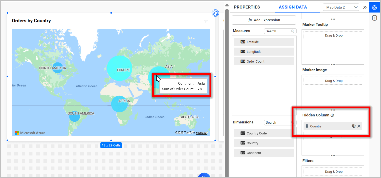Open the data source database icon
This screenshot has height=178, width=381.
pyautogui.click(x=374, y=18)
